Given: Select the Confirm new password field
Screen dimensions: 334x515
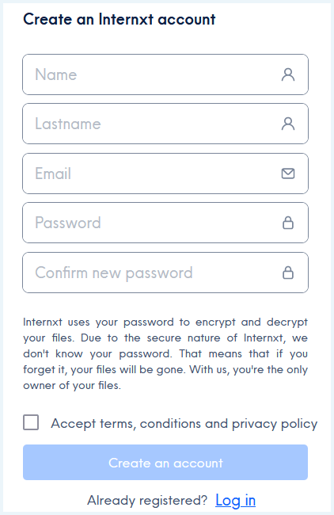Looking at the screenshot, I should [x=165, y=273].
